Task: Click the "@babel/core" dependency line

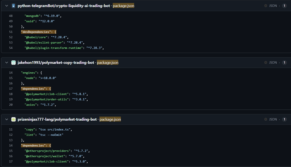Action: coord(47,37)
